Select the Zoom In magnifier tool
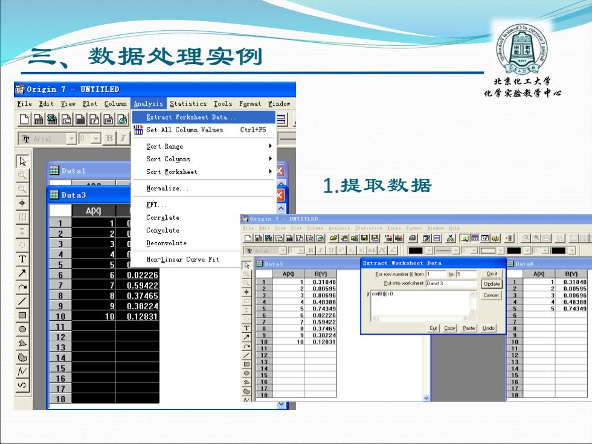 pos(22,175)
